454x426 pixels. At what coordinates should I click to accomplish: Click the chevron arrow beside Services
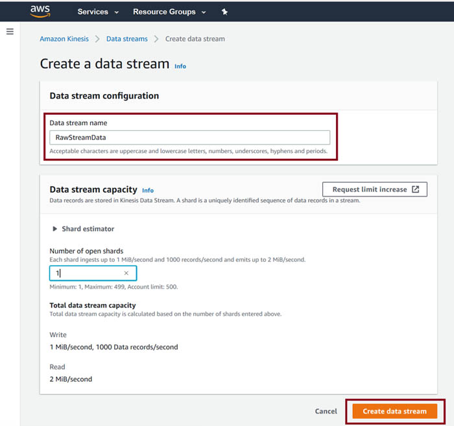click(116, 12)
